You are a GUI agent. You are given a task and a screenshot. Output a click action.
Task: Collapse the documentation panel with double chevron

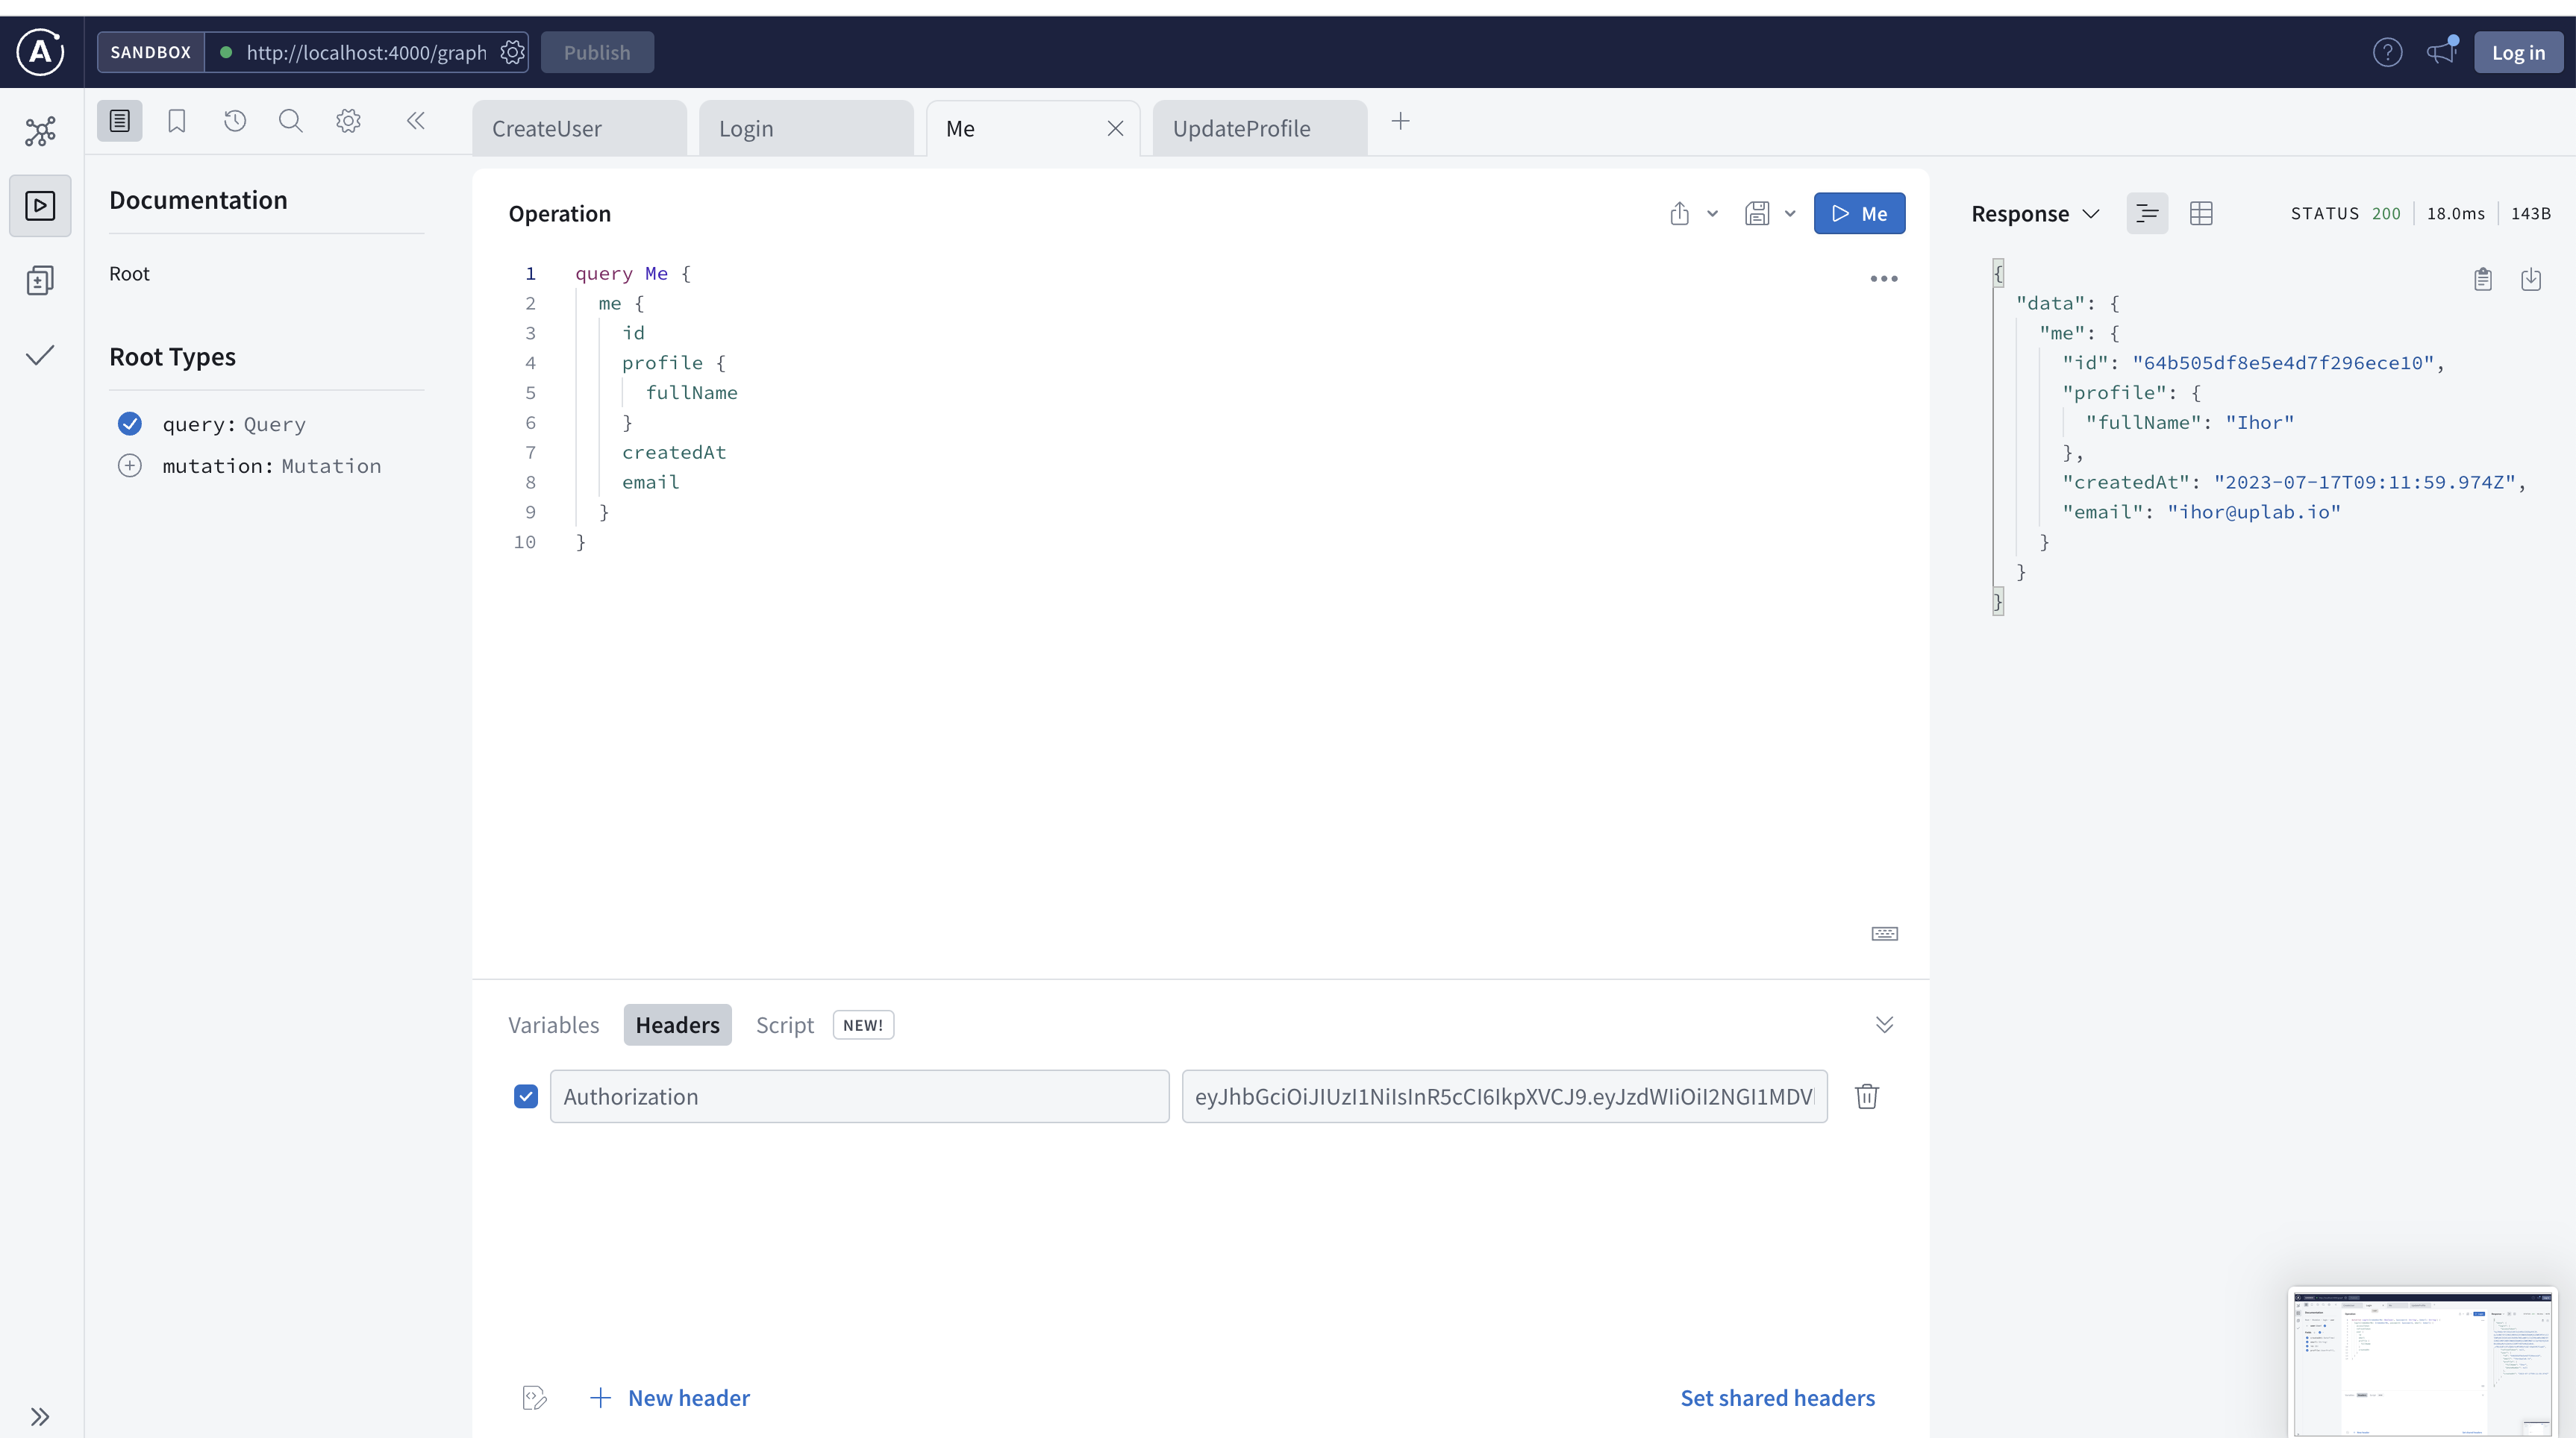pyautogui.click(x=416, y=121)
